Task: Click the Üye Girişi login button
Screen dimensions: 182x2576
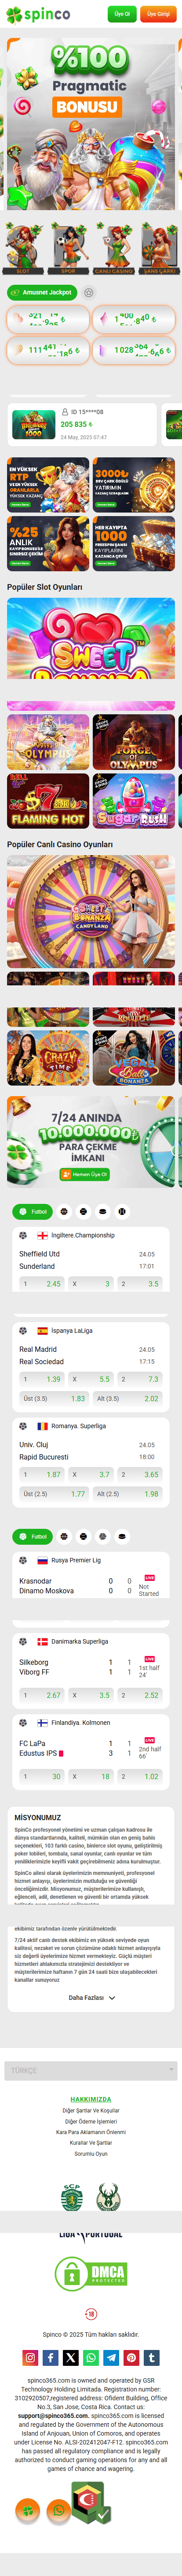Action: coord(158,14)
